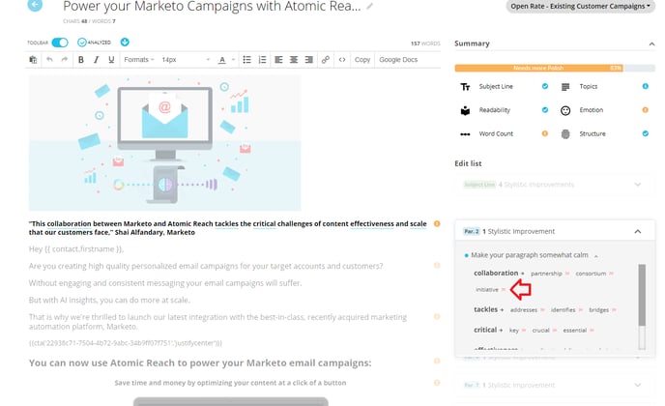Replace collaboration with initiative
Image resolution: width=665 pixels, height=406 pixels.
[x=487, y=290]
